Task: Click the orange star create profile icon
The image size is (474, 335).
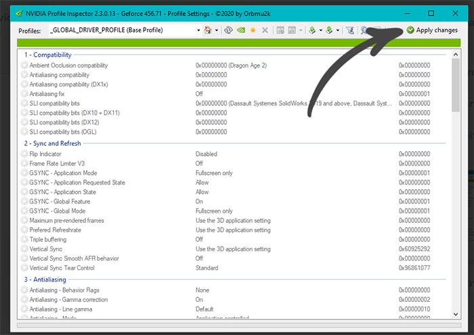Action: coord(253,30)
